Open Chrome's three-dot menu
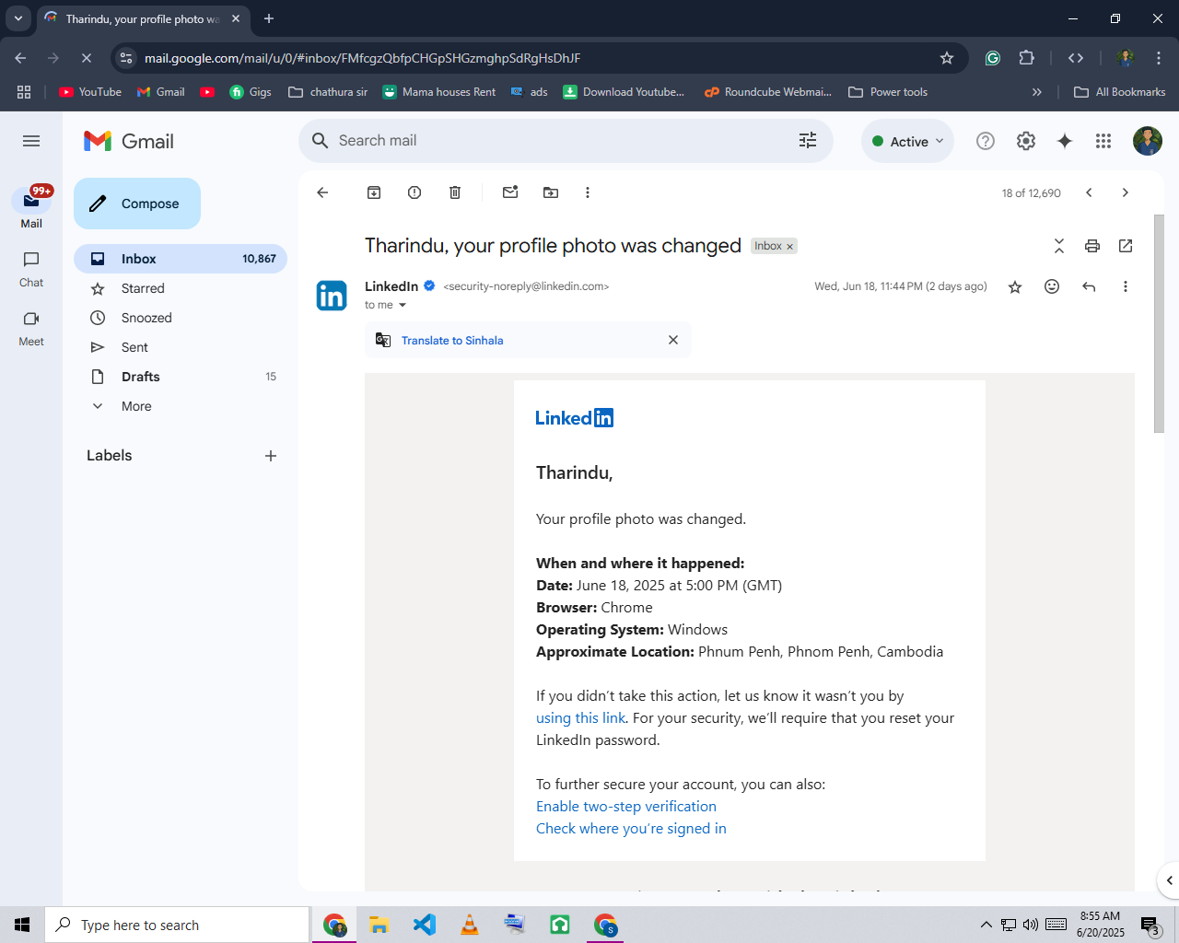 1159,58
